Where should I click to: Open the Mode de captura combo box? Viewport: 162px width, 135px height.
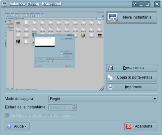coord(103,99)
